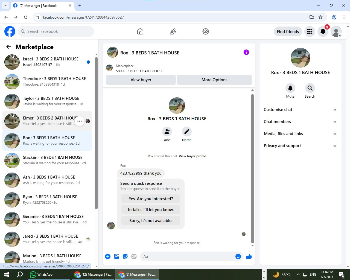Send quick reply In talks. I'll let you know.
Viewport: 350px width, 280px height.
tap(151, 210)
